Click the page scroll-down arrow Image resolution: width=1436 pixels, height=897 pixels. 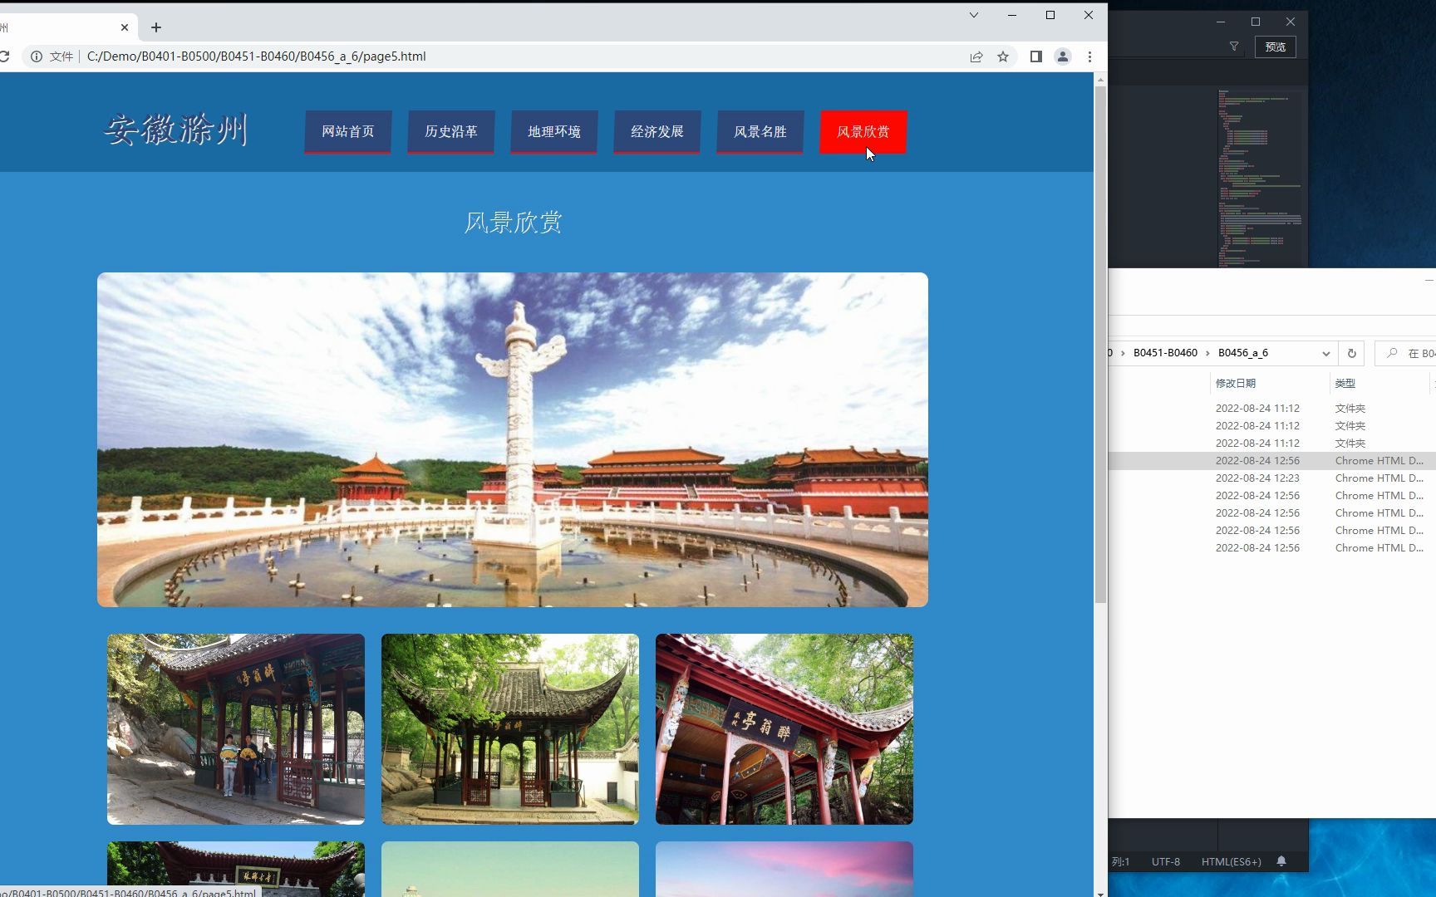click(x=1100, y=893)
